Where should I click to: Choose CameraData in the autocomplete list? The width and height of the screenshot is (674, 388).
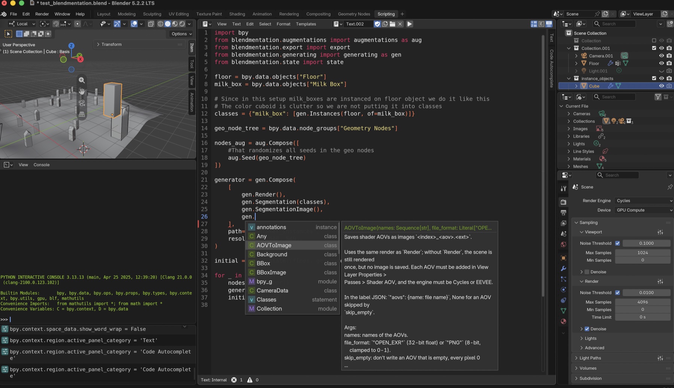tap(292, 291)
